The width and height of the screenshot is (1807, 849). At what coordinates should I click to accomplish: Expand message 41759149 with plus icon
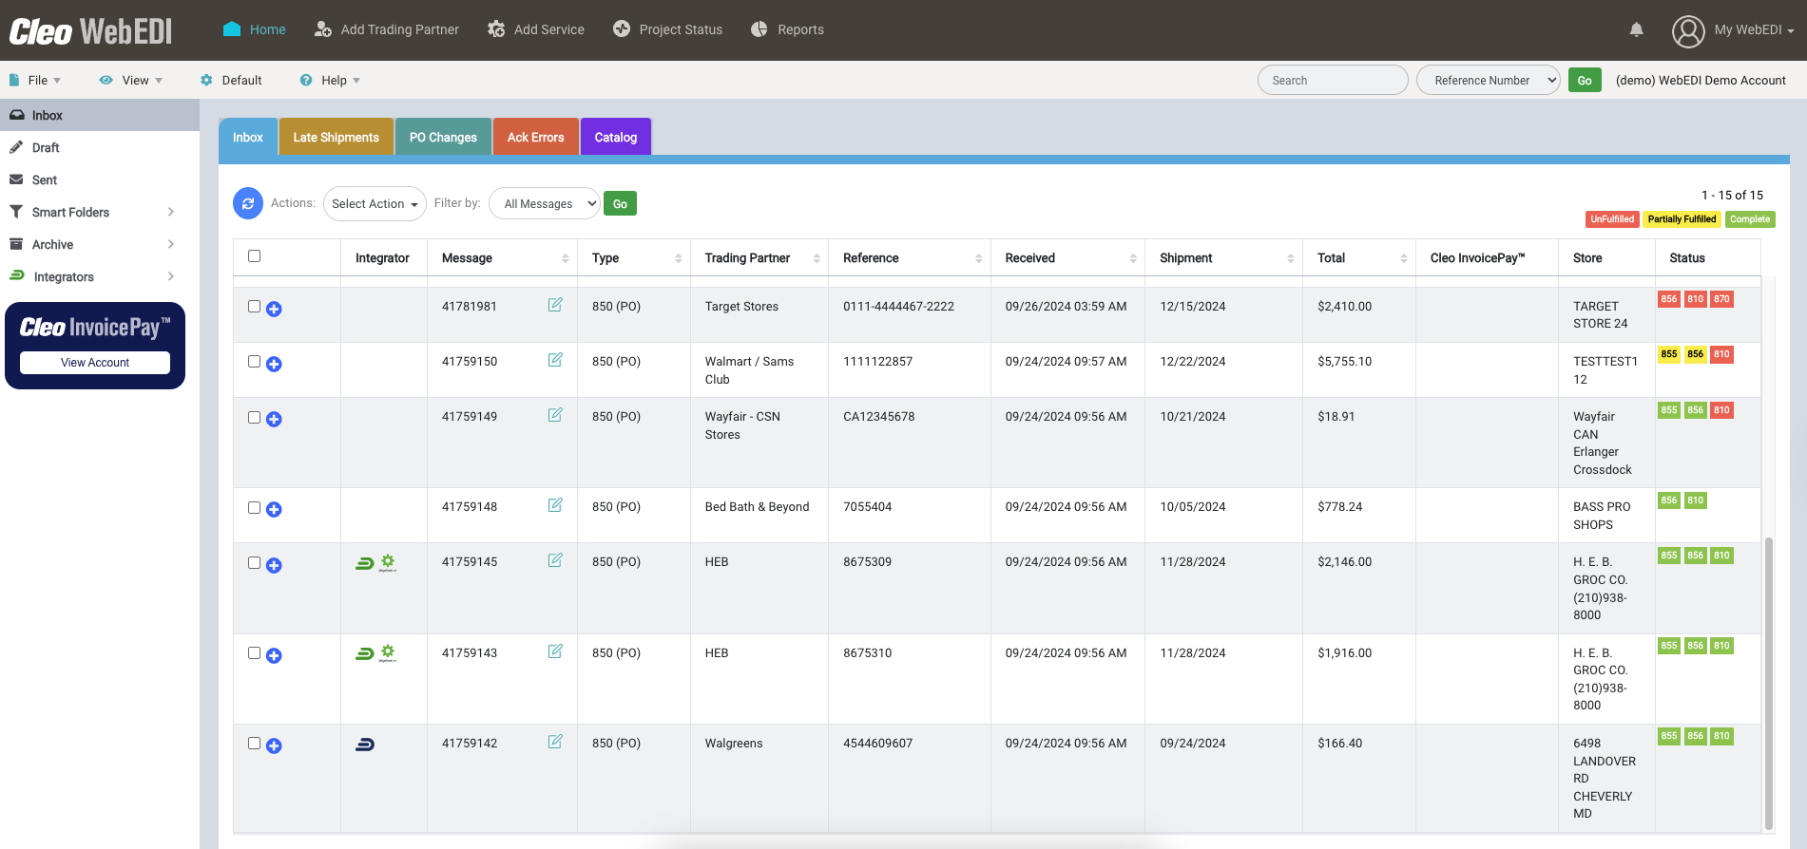(x=274, y=419)
